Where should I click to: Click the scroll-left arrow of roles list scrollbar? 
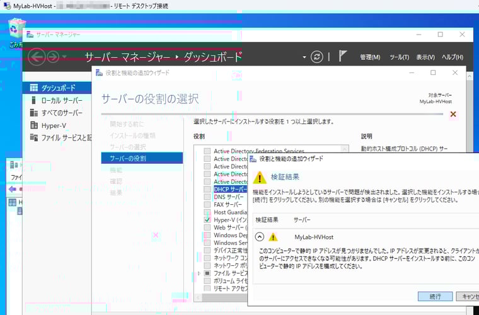[x=198, y=297]
